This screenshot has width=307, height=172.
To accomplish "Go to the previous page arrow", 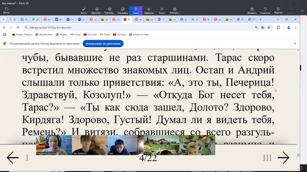I will 12,158.
